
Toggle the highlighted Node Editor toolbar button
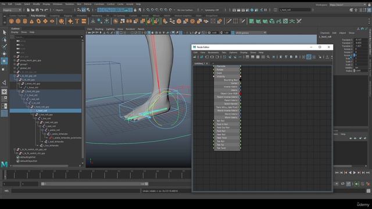tap(309, 57)
